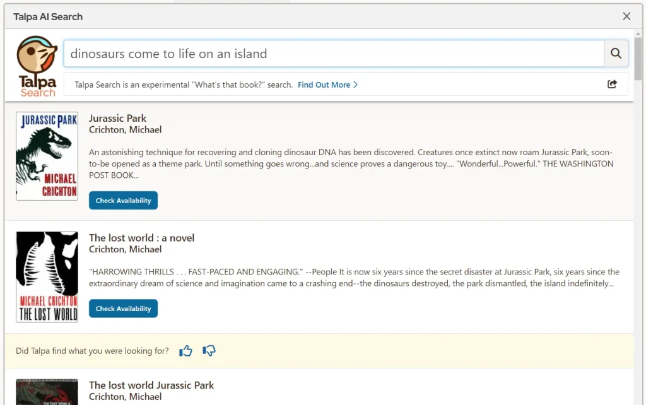Click the Jurassic Park cover thumbnail
This screenshot has height=405, width=646.
pos(47,156)
